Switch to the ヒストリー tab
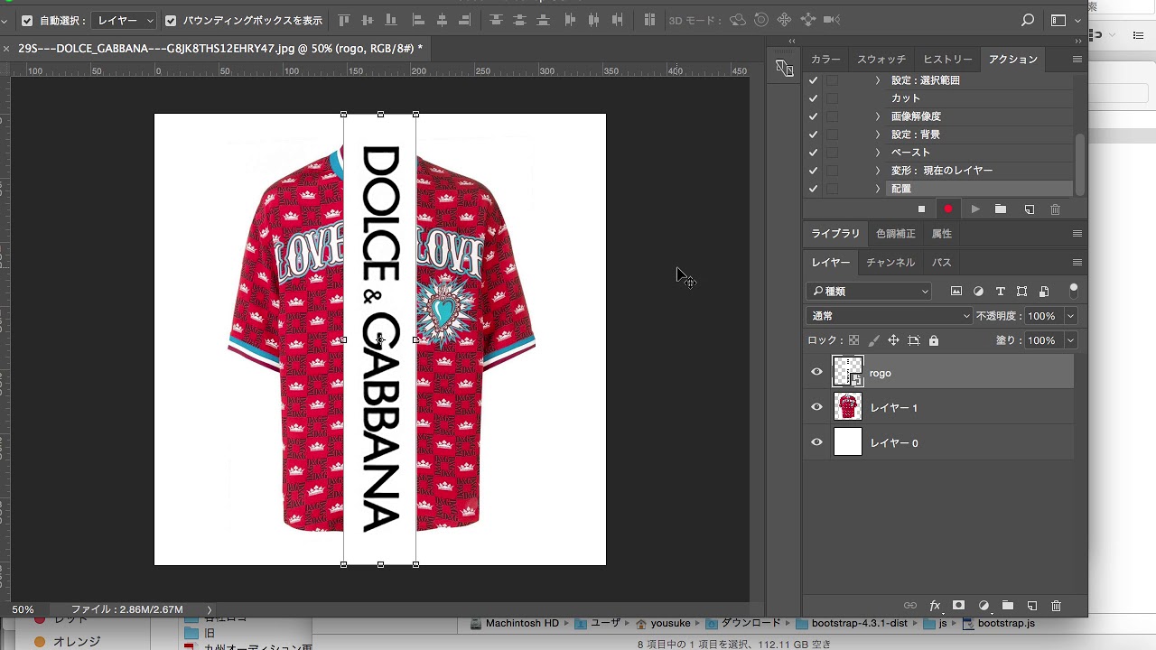The height and width of the screenshot is (650, 1156). tap(947, 59)
